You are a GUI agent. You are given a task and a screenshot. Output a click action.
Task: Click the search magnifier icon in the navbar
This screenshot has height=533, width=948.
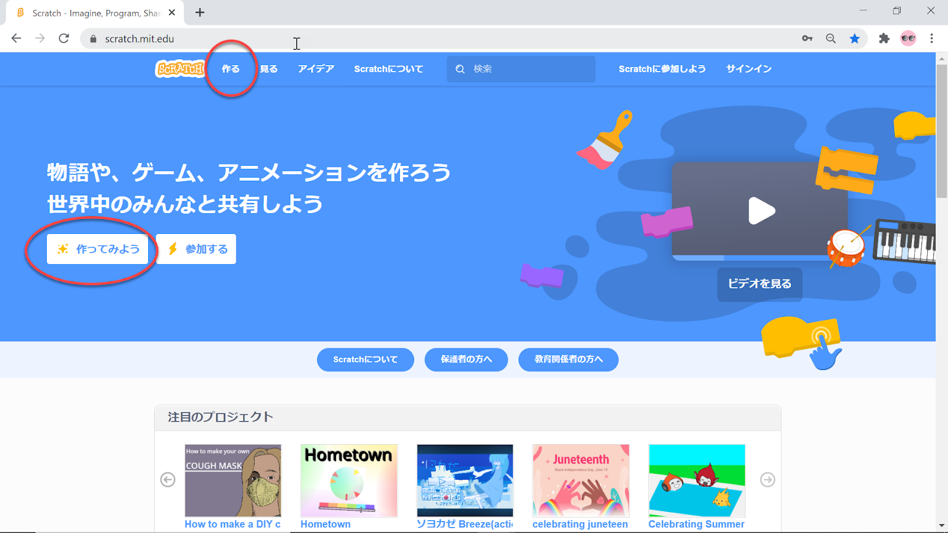[460, 69]
